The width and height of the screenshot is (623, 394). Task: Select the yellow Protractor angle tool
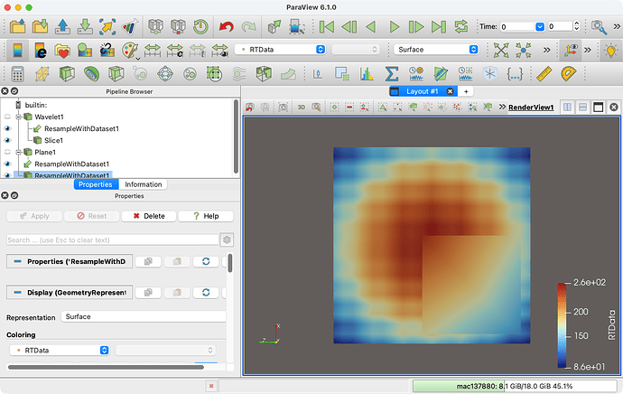(569, 74)
